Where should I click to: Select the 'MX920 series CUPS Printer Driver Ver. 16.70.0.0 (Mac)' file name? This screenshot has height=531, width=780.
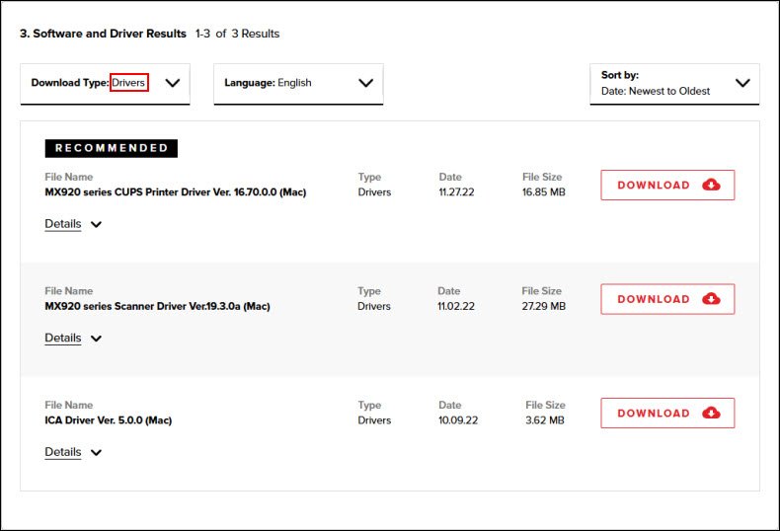click(176, 191)
